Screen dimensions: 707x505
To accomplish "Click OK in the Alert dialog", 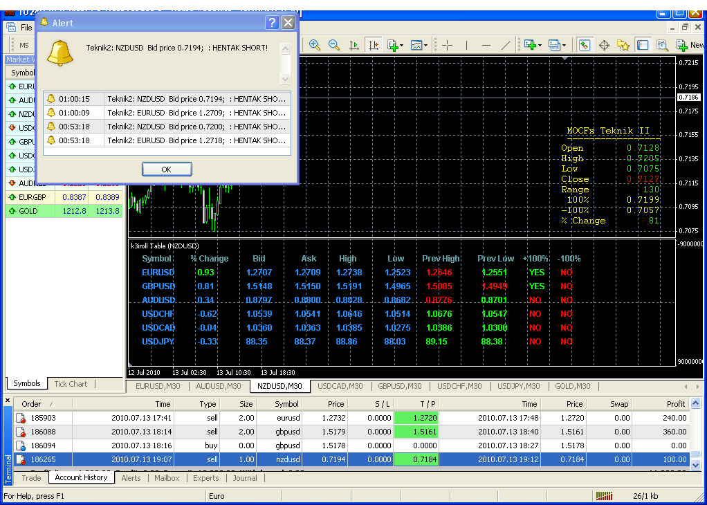I will (167, 169).
